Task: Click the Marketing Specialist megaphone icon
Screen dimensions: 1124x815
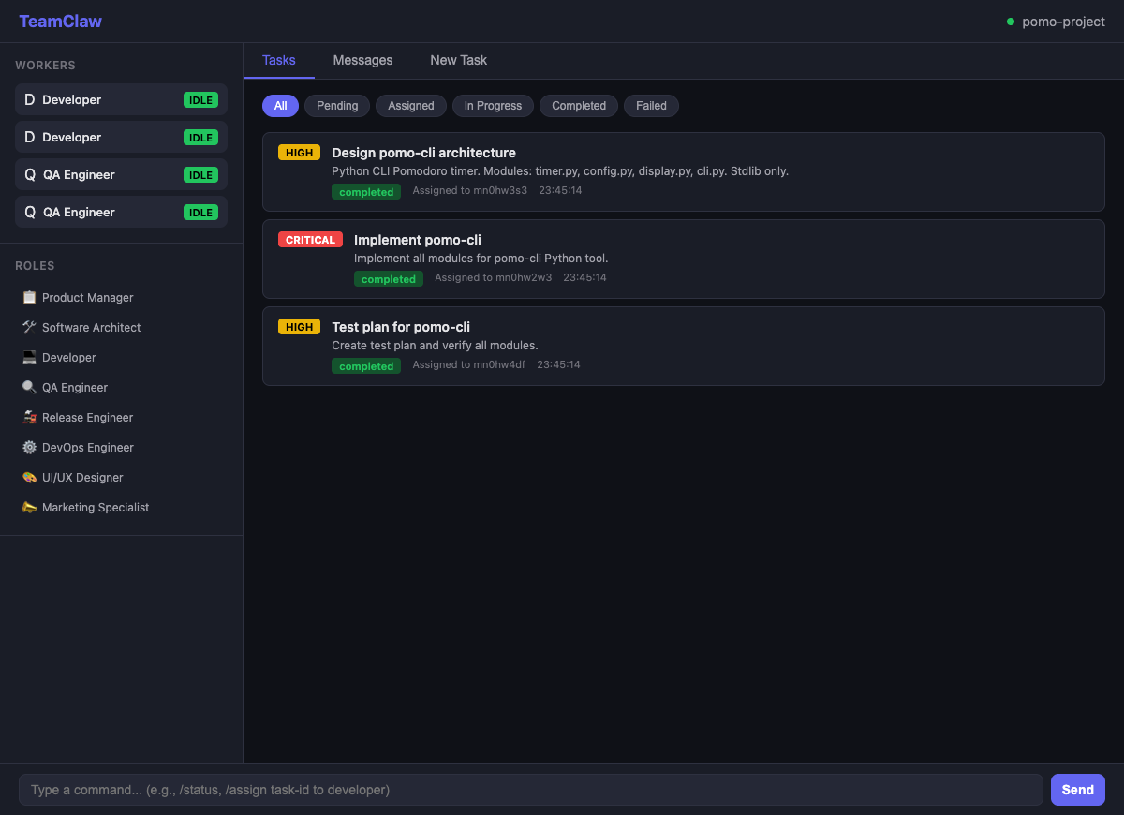Action: [29, 507]
